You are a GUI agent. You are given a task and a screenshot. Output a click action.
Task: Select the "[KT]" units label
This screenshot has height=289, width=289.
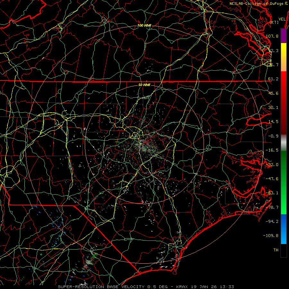(x=274, y=22)
